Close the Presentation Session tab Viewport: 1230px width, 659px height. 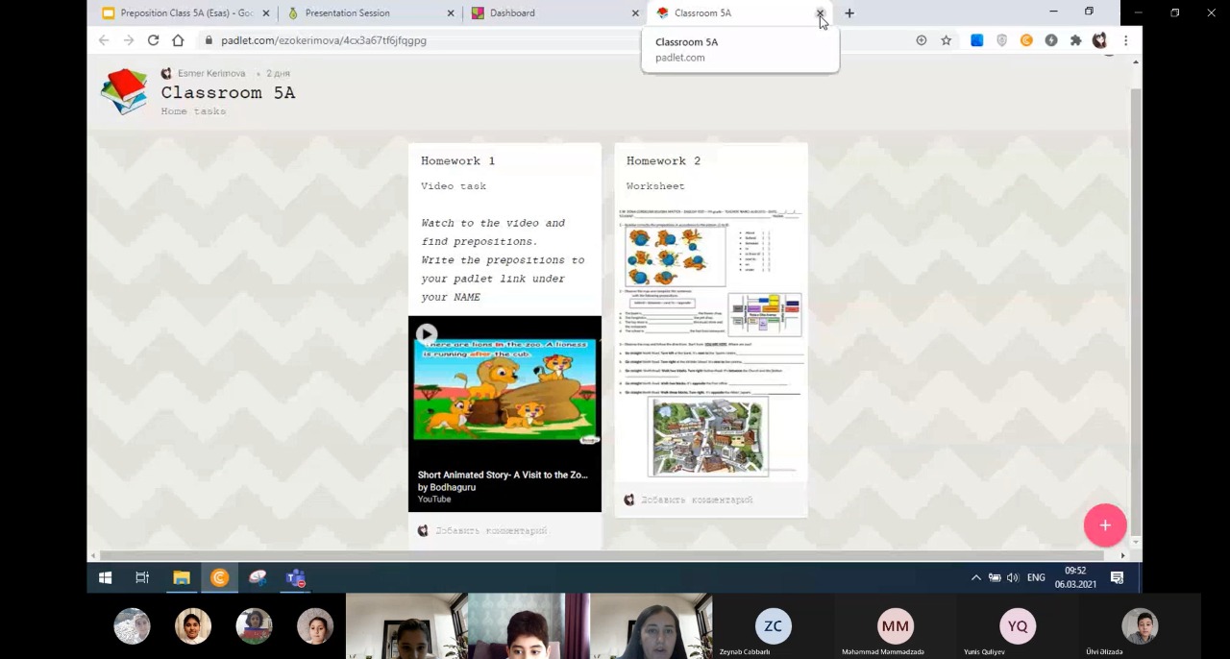point(451,13)
